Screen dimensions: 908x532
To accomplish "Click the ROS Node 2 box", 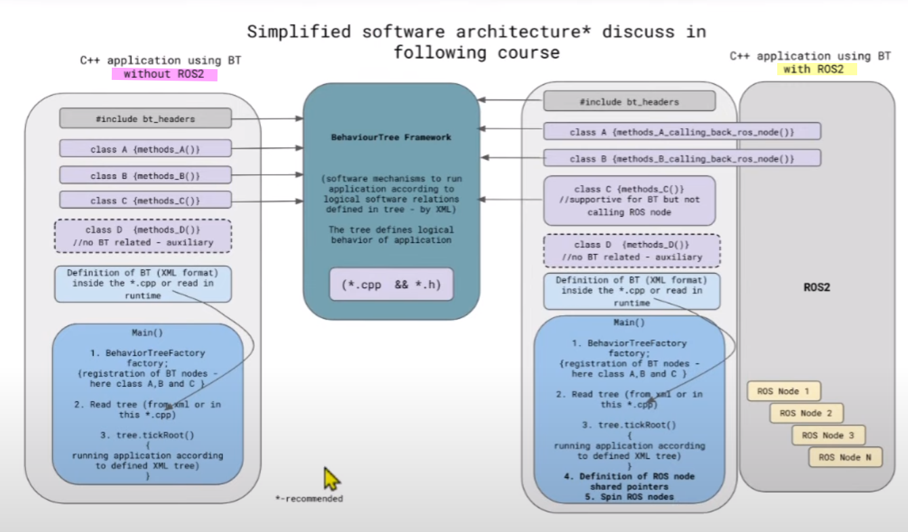I will tap(806, 413).
